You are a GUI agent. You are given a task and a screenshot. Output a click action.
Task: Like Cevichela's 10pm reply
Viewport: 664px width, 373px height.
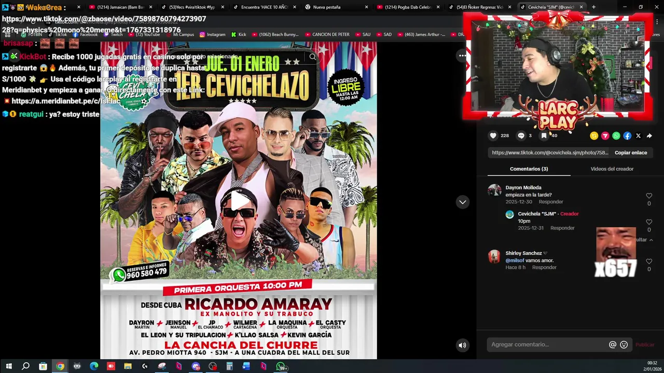[649, 222]
